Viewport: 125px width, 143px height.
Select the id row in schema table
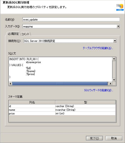(62, 106)
